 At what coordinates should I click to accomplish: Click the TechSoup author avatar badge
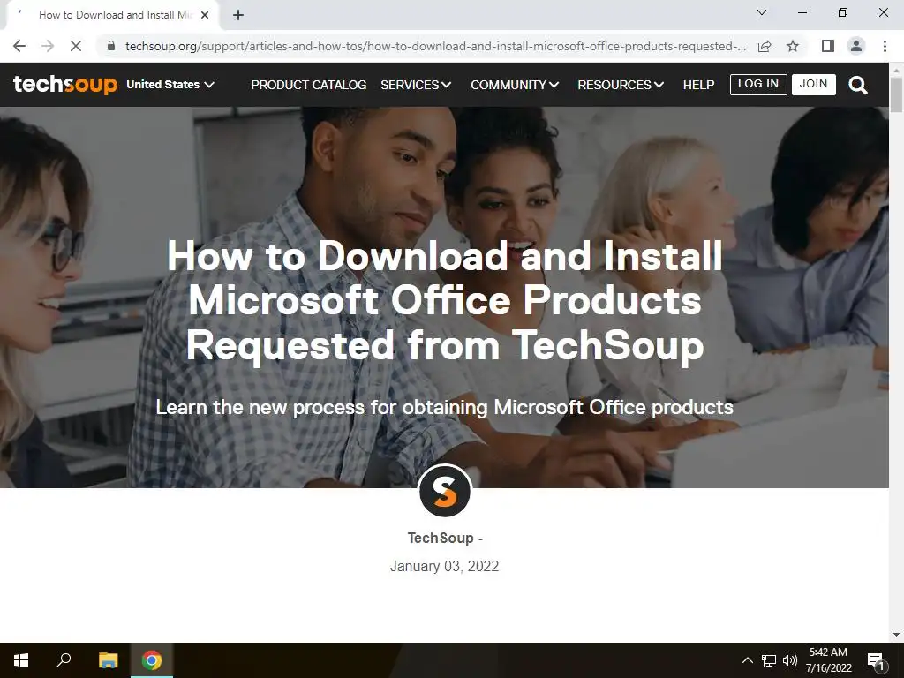445,491
